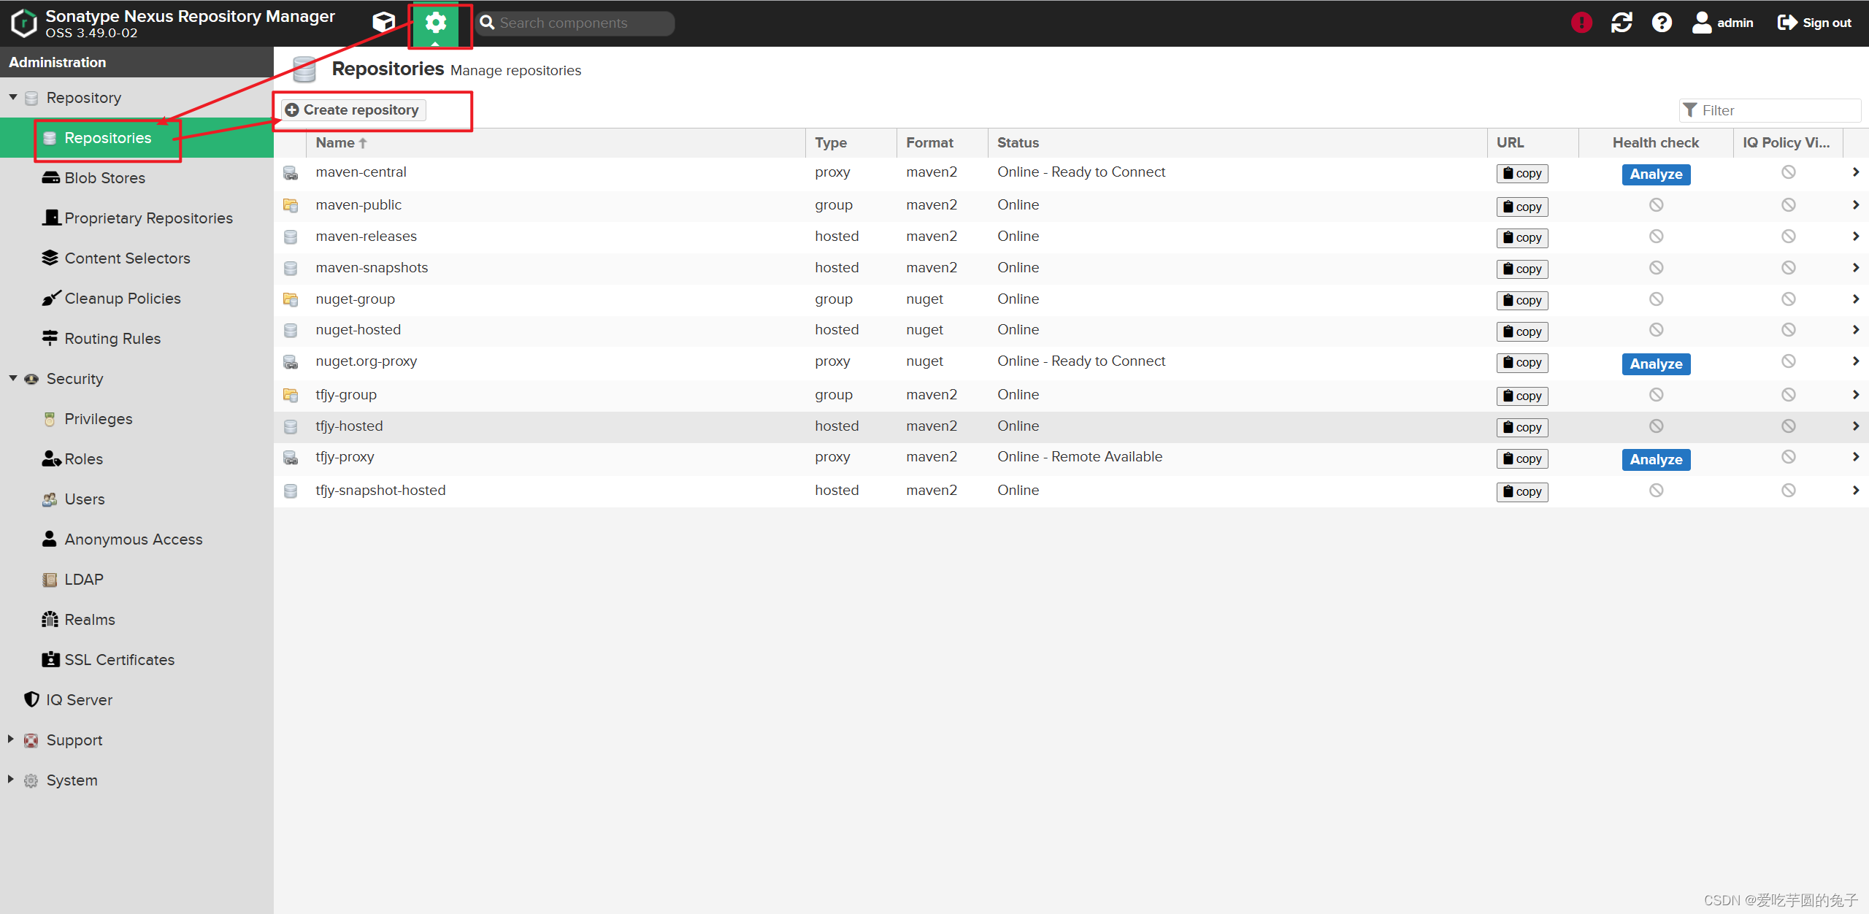
Task: Open the Browse cube icon in header
Action: click(x=383, y=23)
